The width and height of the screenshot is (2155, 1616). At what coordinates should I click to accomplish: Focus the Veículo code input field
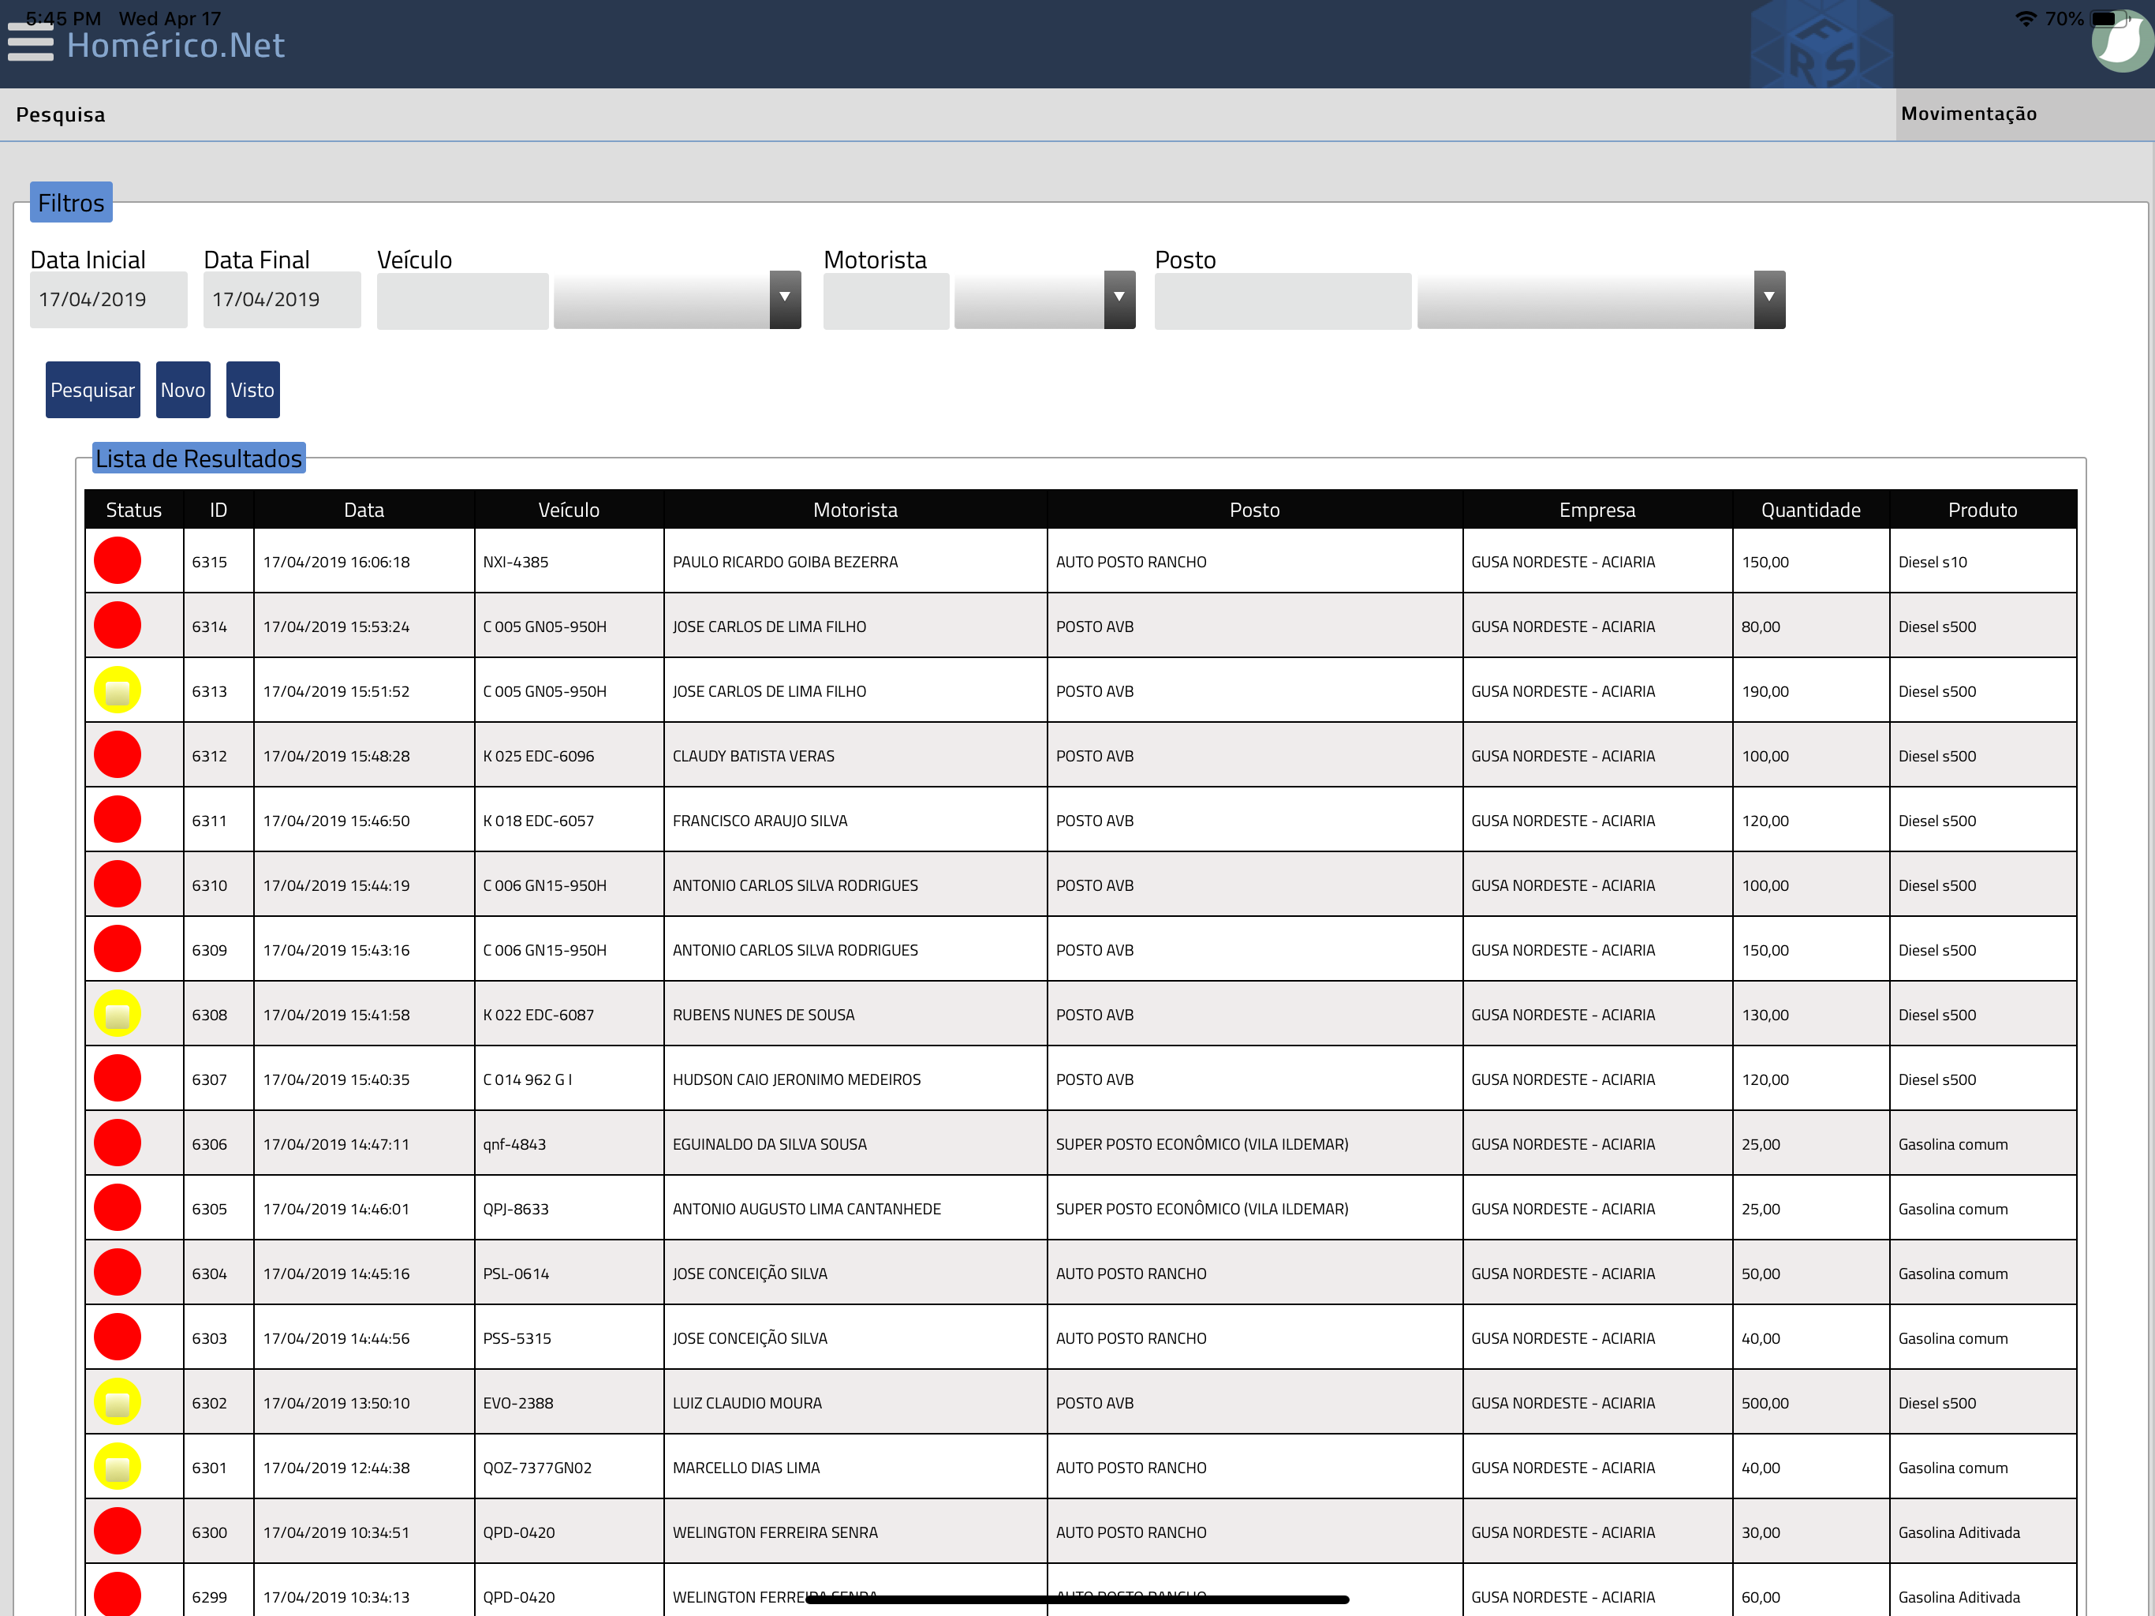click(x=463, y=300)
